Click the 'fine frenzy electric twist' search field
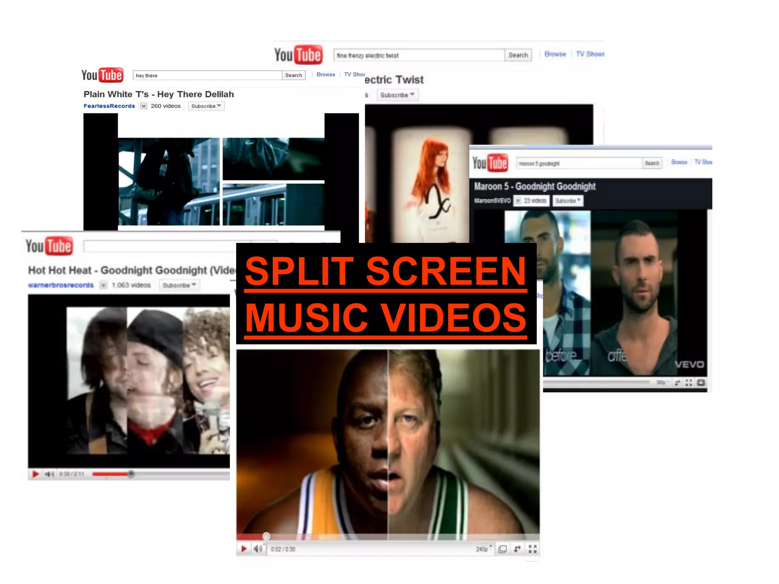The width and height of the screenshot is (779, 584). click(419, 55)
